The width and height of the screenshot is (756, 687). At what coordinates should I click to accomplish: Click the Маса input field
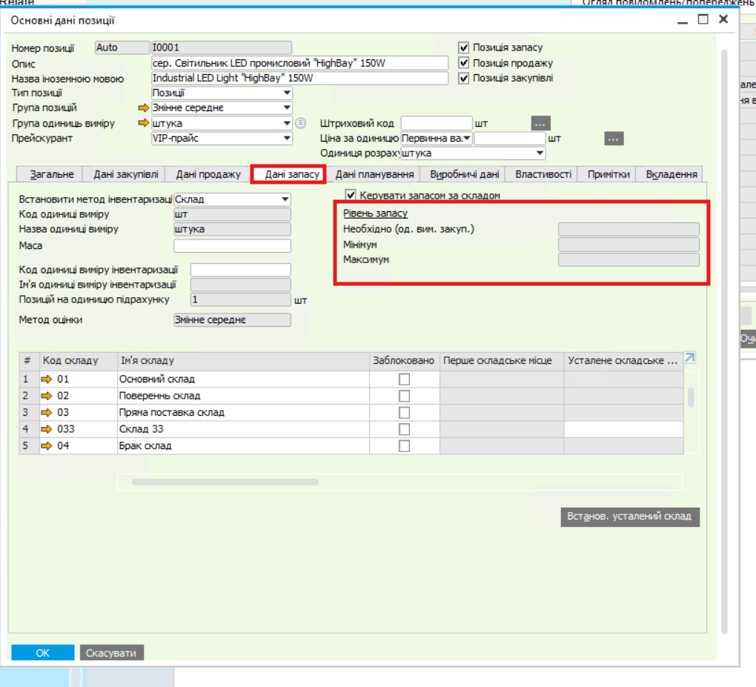coord(232,246)
